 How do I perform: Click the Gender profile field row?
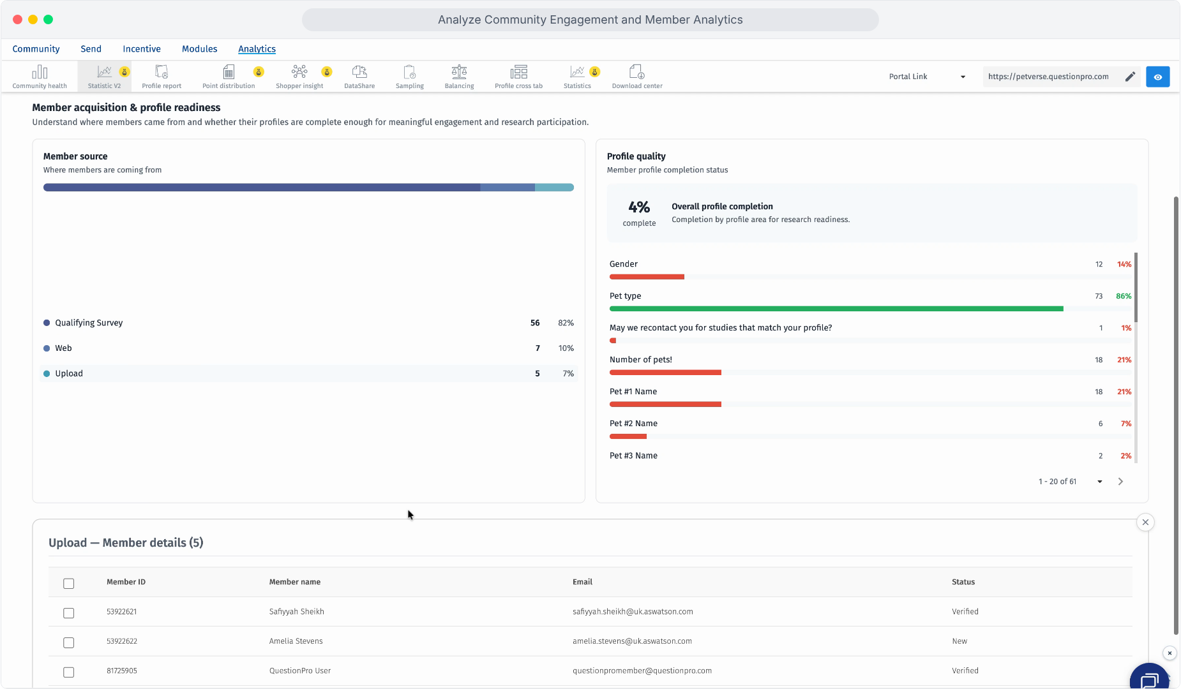click(870, 270)
